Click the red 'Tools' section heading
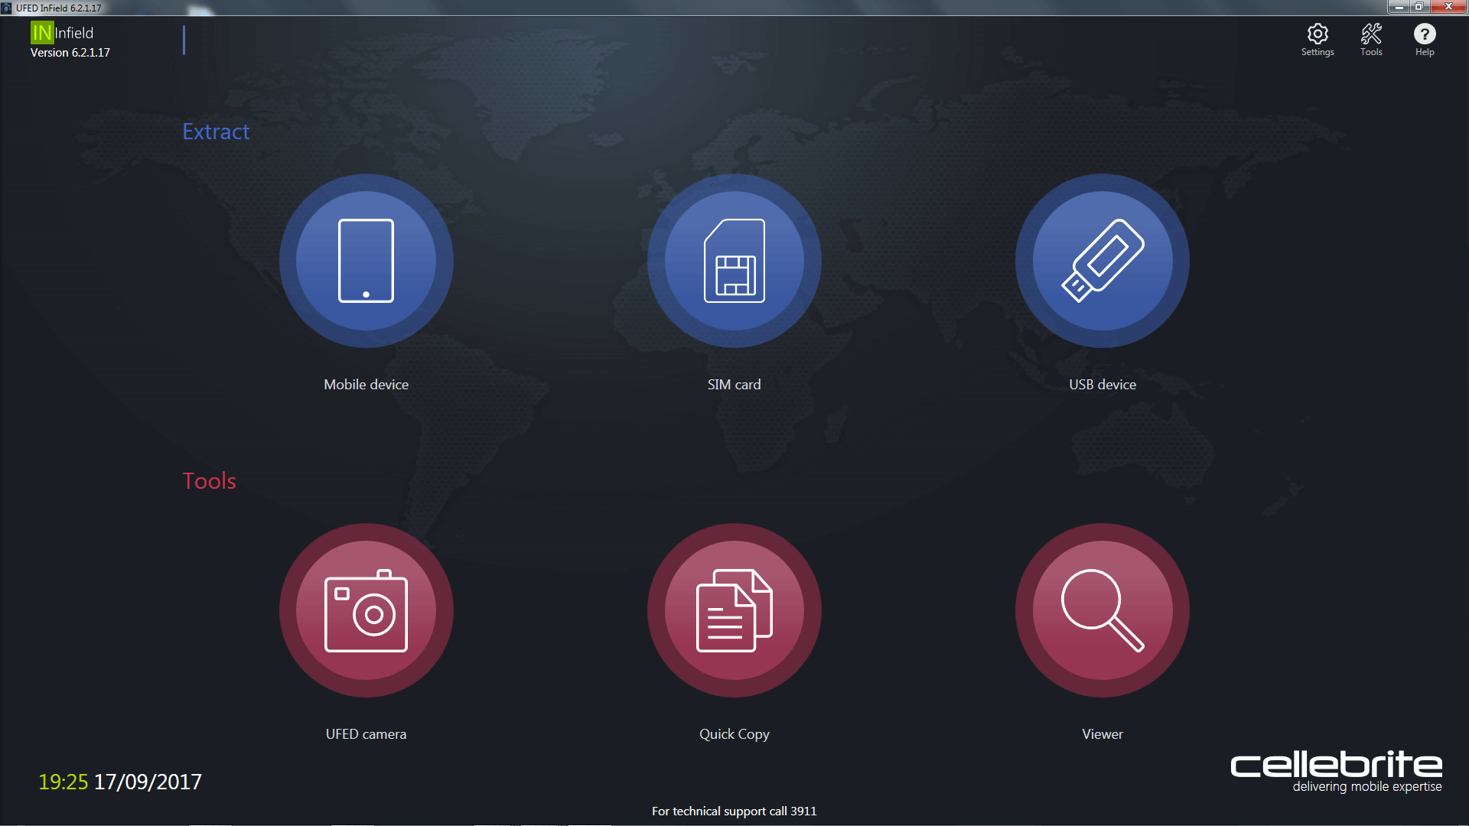Image resolution: width=1469 pixels, height=826 pixels. 209,481
